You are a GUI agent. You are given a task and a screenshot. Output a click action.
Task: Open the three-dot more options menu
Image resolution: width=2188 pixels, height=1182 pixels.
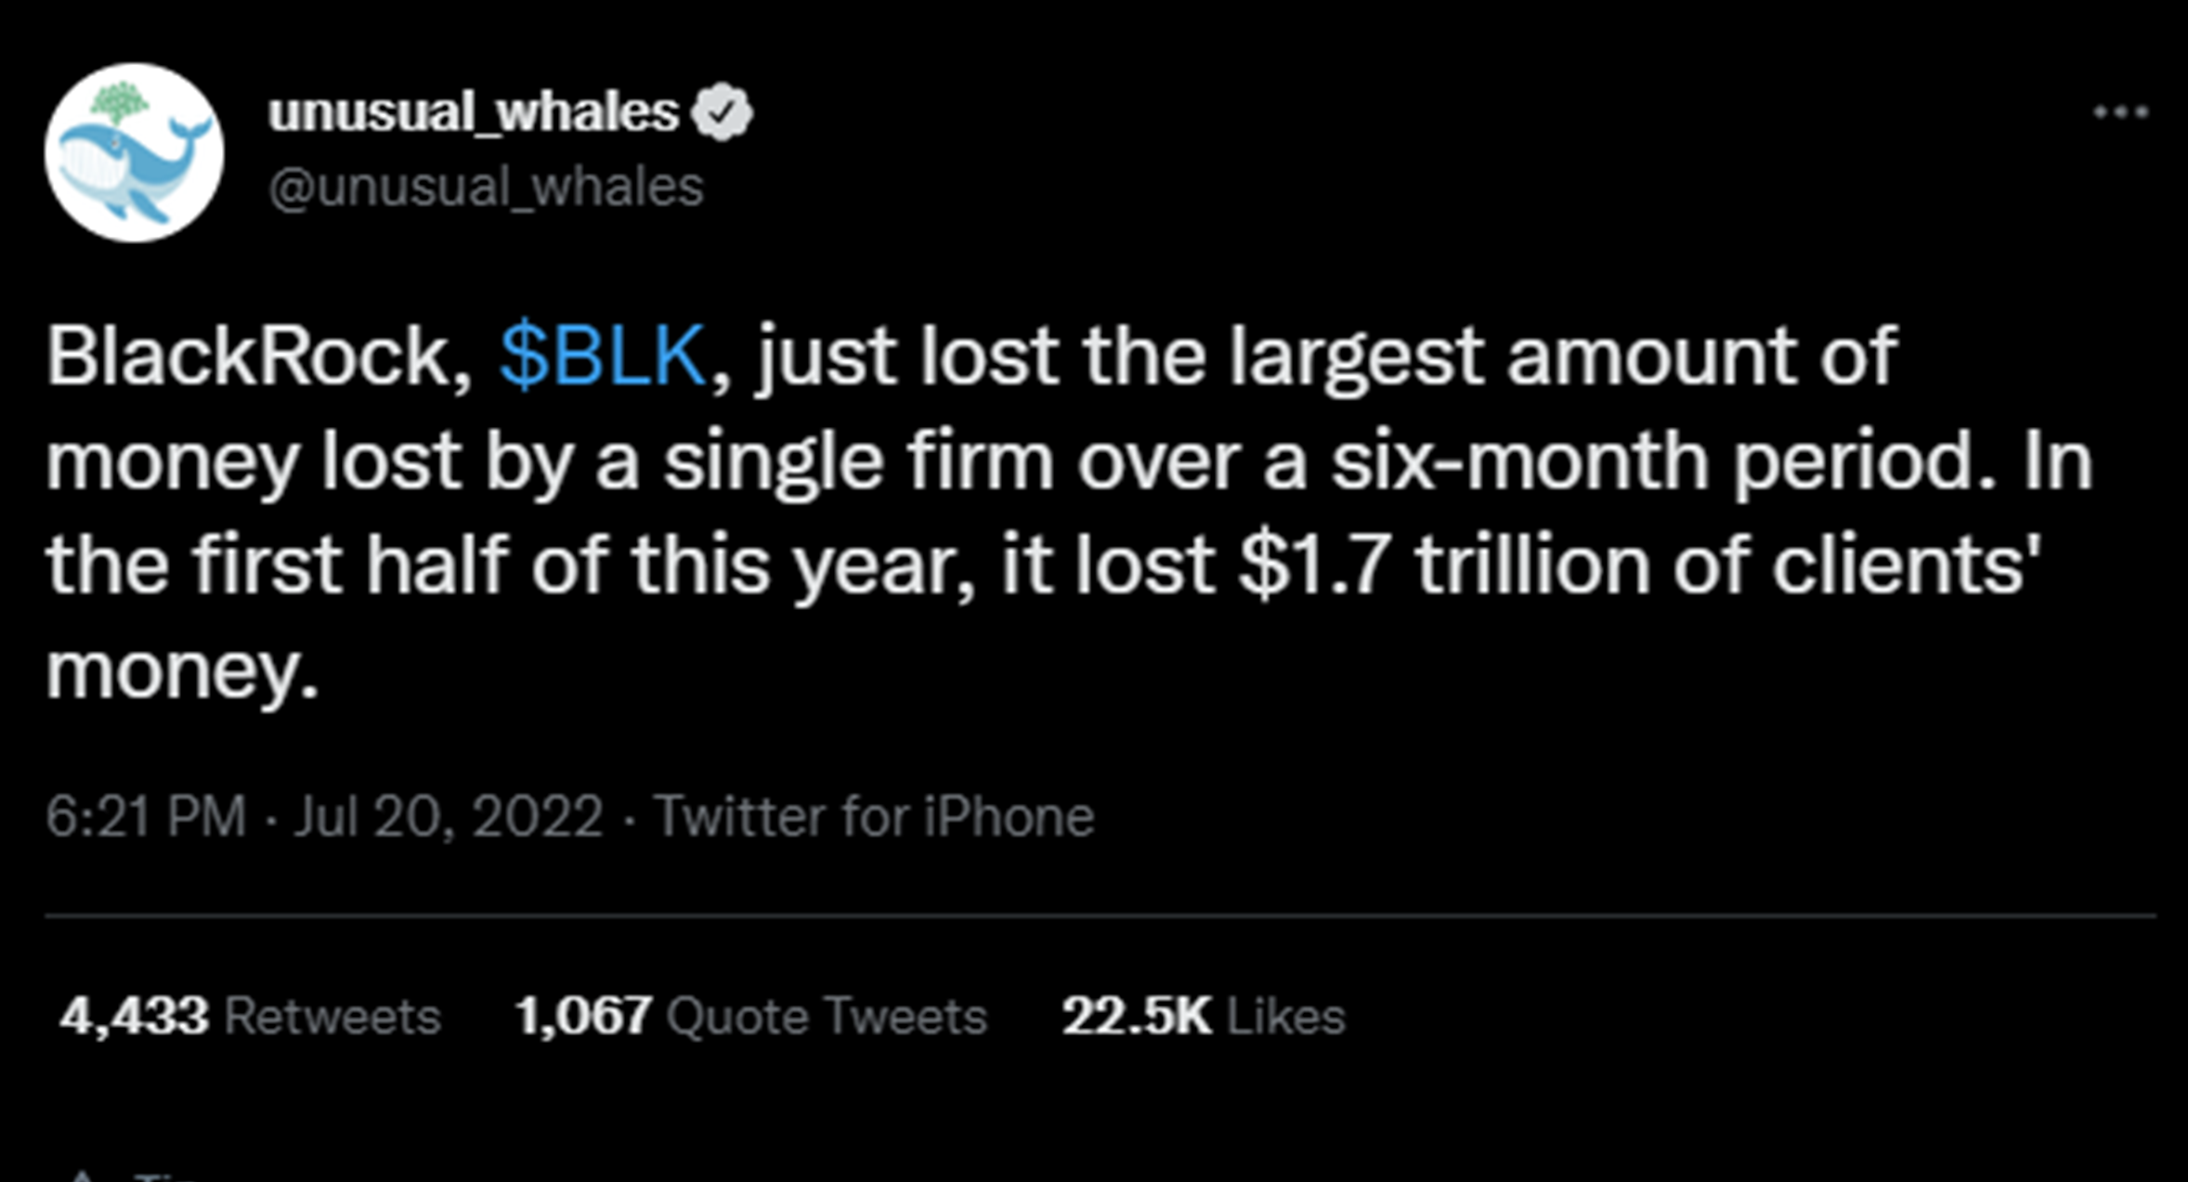[2120, 113]
